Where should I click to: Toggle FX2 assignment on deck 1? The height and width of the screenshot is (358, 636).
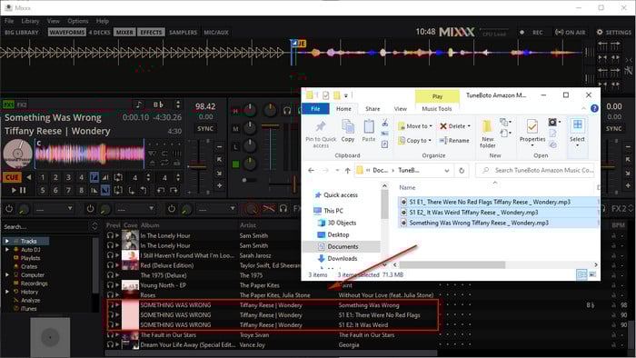pyautogui.click(x=22, y=104)
